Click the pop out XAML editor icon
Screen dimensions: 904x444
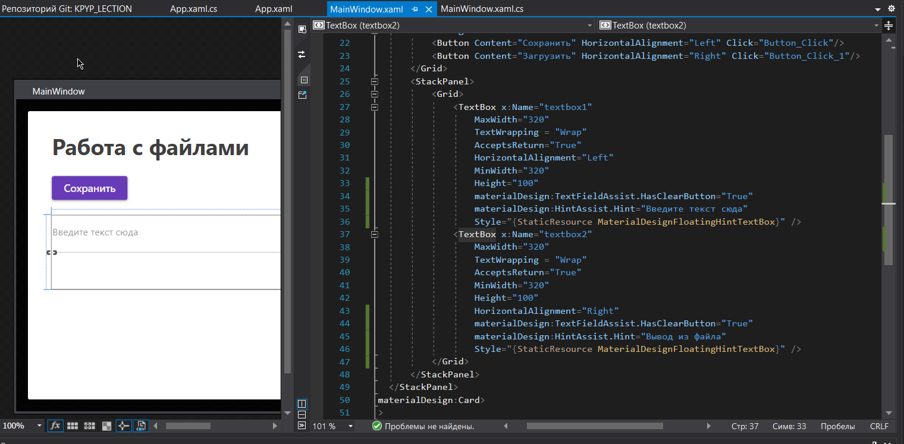302,95
